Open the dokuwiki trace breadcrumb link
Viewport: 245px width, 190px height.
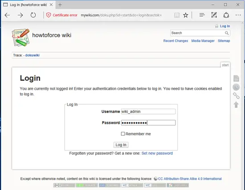pos(33,55)
